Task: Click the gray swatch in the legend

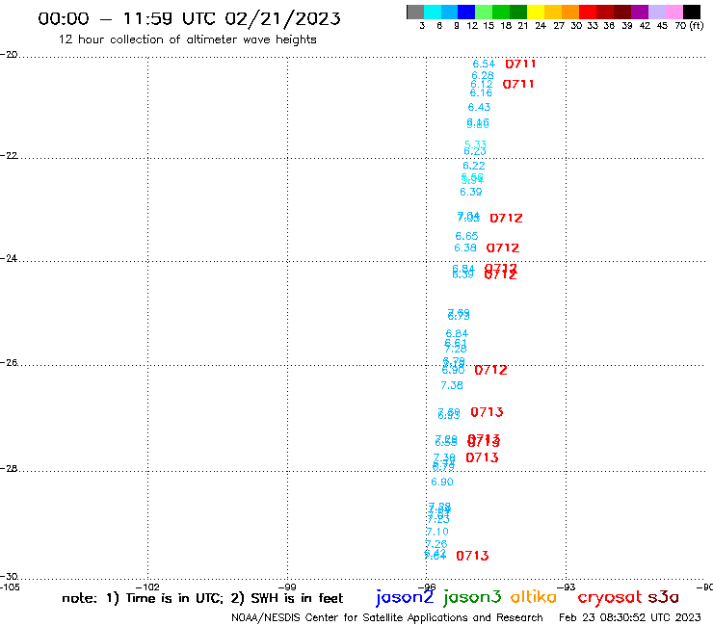Action: click(415, 12)
